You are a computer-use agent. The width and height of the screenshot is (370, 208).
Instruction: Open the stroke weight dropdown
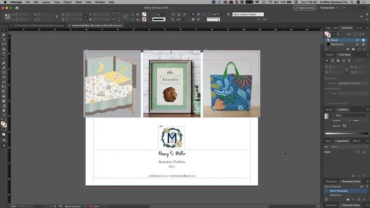[x=167, y=14]
